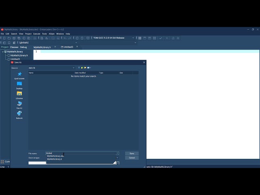
Task: Go to Libraries in Save As sidebar
Action: click(19, 95)
